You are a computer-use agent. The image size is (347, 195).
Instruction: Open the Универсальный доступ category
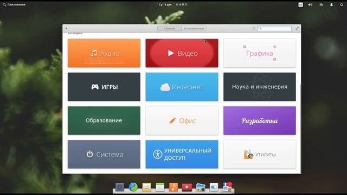[182, 154]
